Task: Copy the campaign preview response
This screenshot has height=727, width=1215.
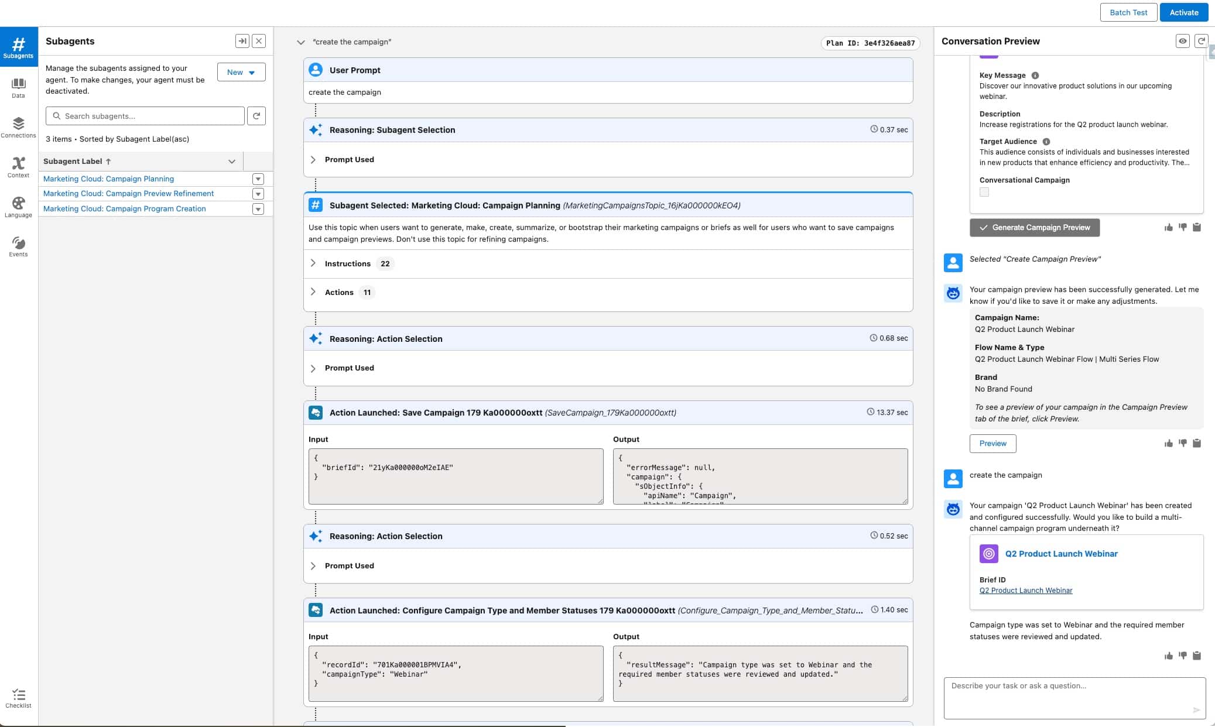Action: (x=1197, y=443)
